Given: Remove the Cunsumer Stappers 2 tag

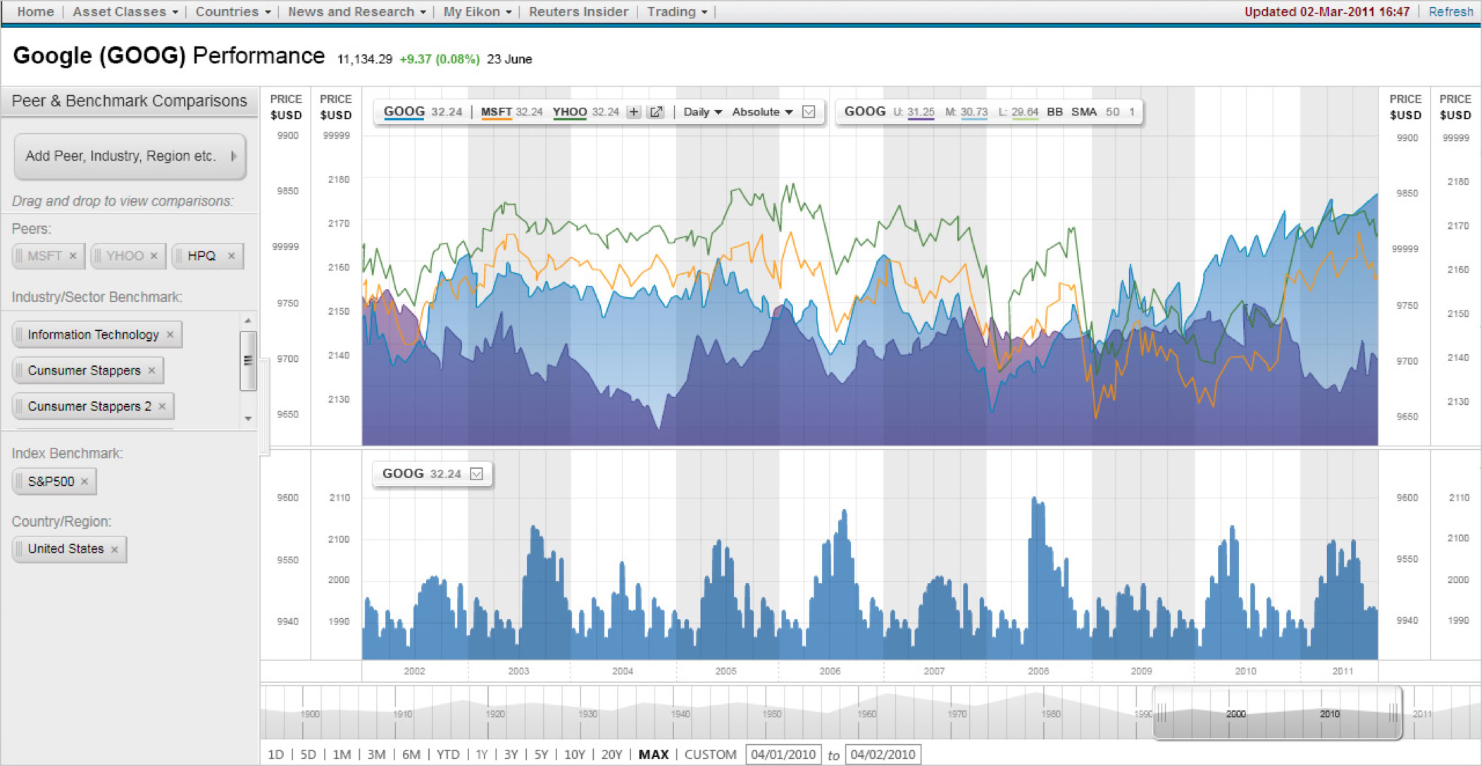Looking at the screenshot, I should (162, 406).
